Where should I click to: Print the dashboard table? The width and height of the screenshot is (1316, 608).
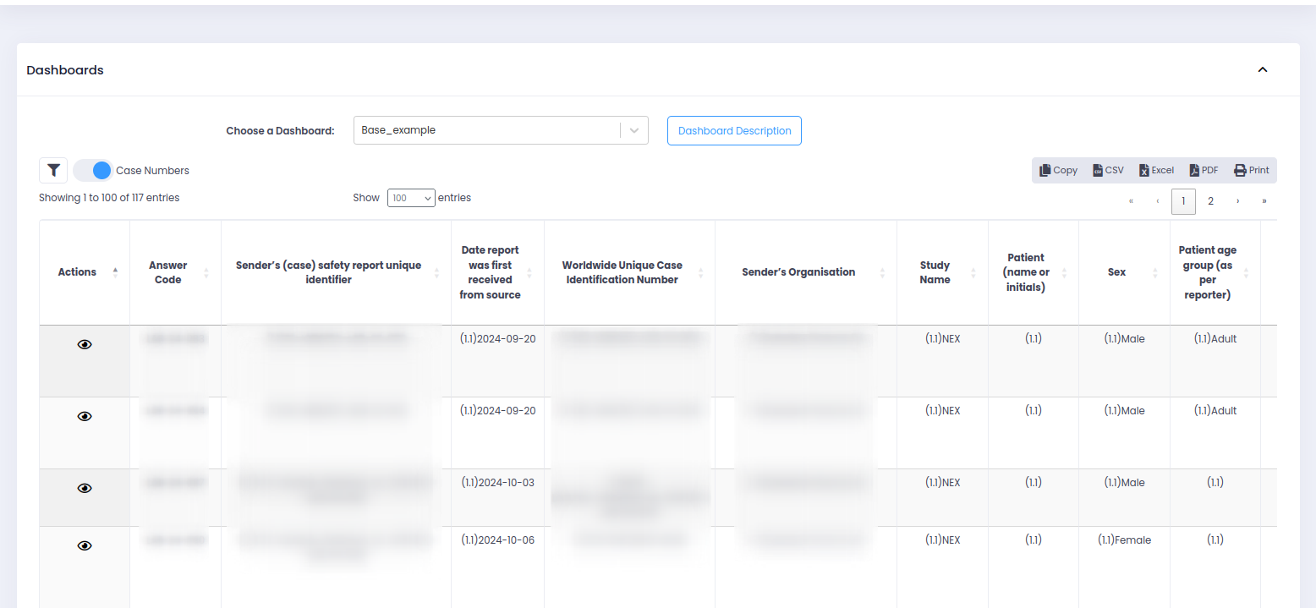pos(1252,170)
